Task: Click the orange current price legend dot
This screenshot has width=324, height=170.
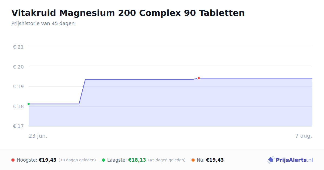Action: click(x=193, y=160)
